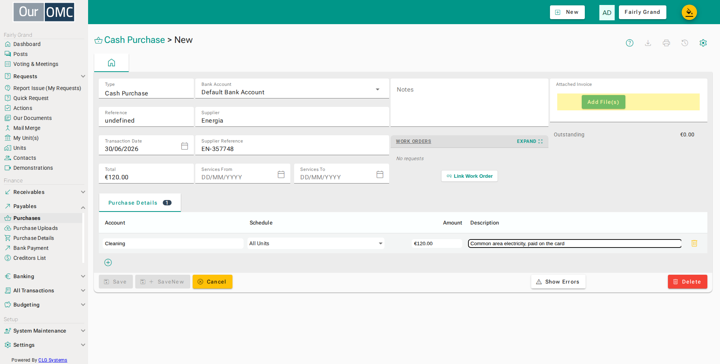720x364 pixels.
Task: Open Services From calendar picker
Action: (281, 174)
